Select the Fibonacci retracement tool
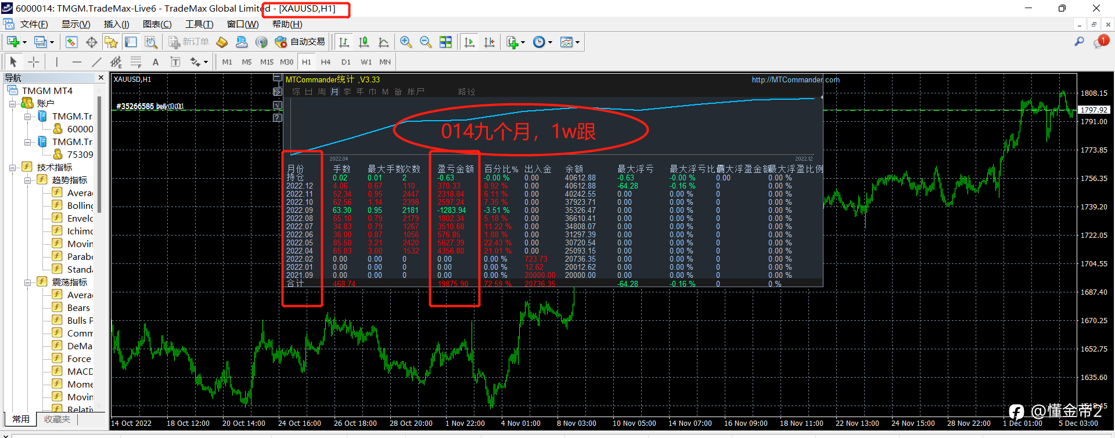The image size is (1115, 438). (x=136, y=61)
